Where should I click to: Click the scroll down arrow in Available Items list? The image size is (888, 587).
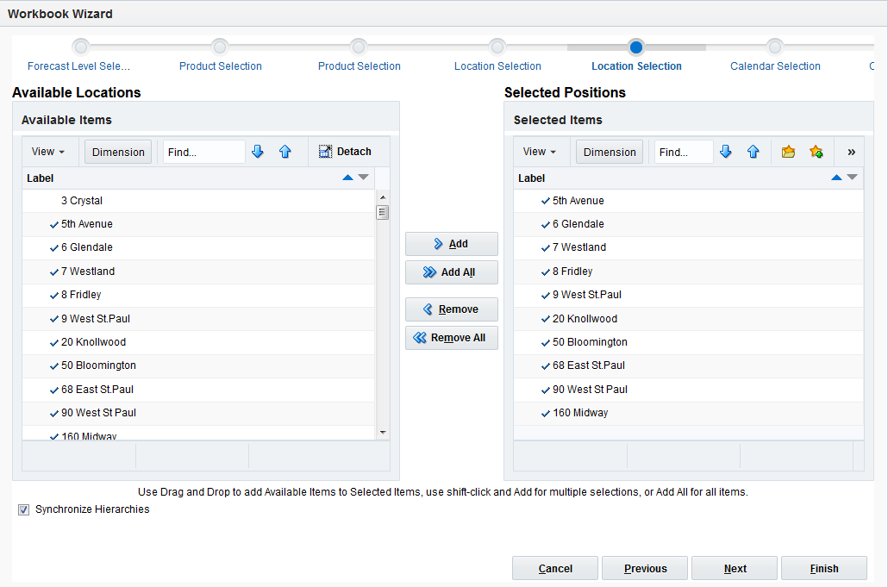383,433
